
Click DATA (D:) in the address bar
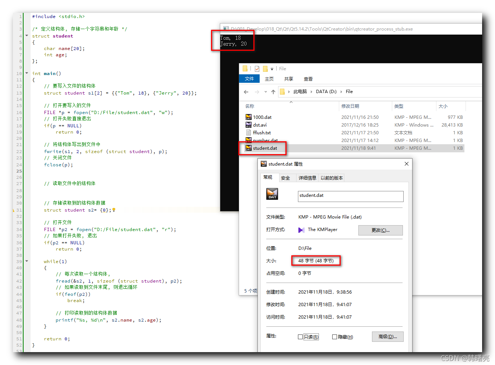click(326, 92)
